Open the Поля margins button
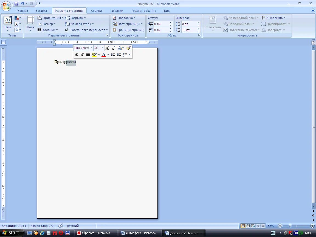The image size is (316, 237). point(31,24)
